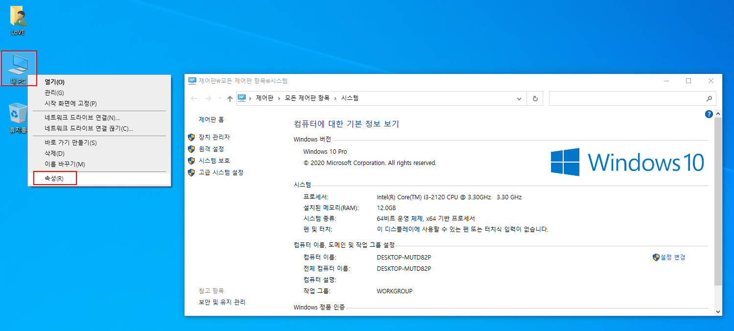734x331 pixels.
Task: Expand the chevron after 모든 제어판 항목
Action: [x=335, y=98]
